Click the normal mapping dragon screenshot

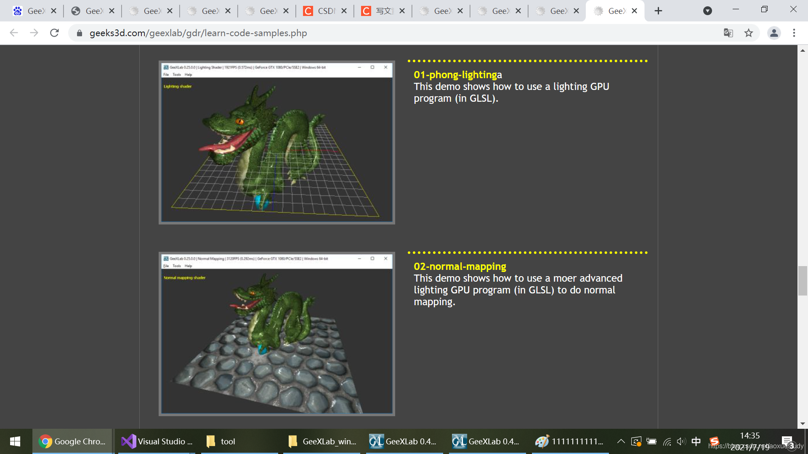[276, 334]
